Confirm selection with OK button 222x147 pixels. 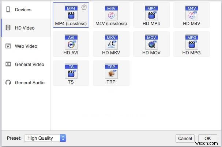[207, 139]
